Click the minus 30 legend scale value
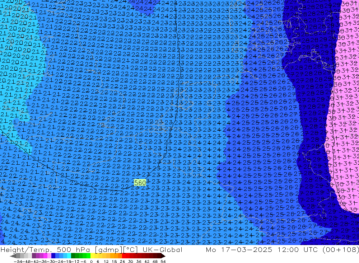 tap(51, 262)
